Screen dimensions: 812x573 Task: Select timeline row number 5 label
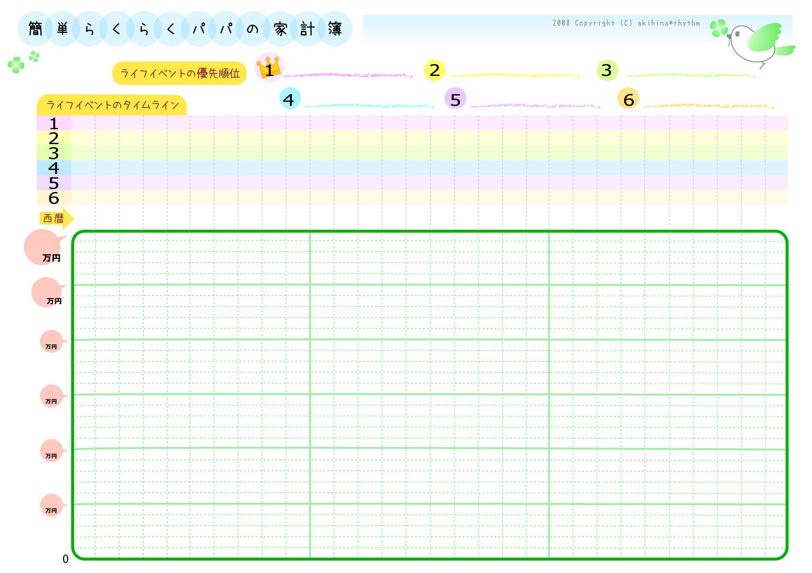(x=54, y=183)
